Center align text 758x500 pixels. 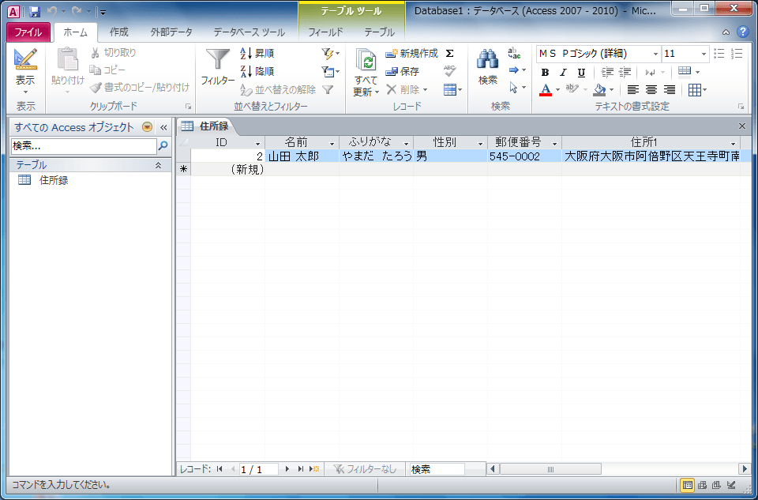pos(651,90)
